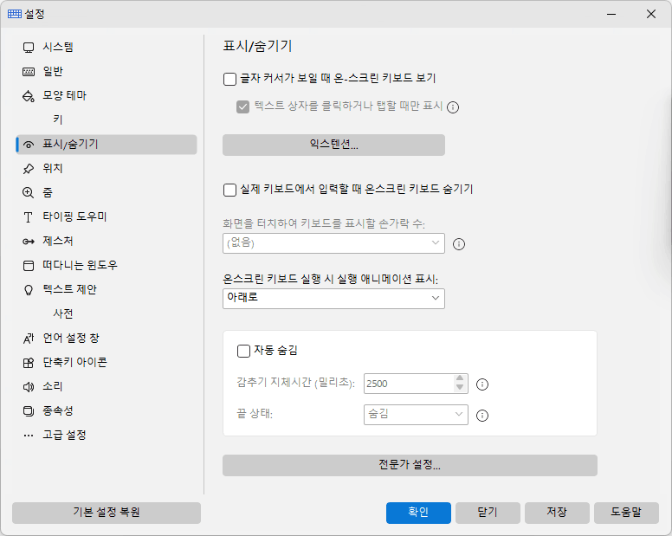
Task: Click the 익스텐션... button
Action: (333, 145)
